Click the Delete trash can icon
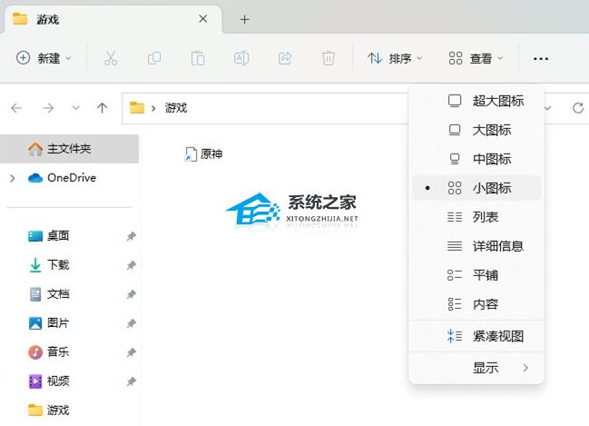The height and width of the screenshot is (426, 589). [x=329, y=58]
